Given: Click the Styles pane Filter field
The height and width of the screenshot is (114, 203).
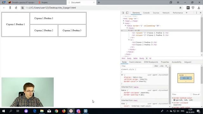Looking at the screenshot, I should point(137,66).
